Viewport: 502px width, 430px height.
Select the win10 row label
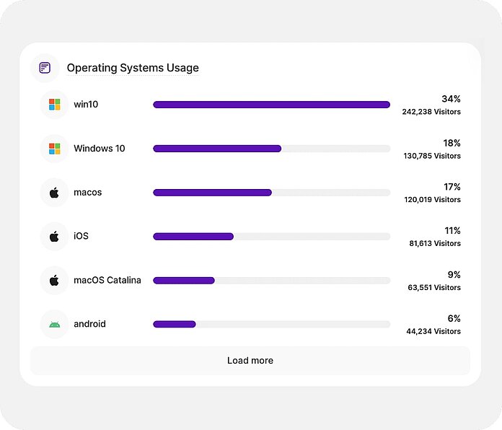pos(86,105)
